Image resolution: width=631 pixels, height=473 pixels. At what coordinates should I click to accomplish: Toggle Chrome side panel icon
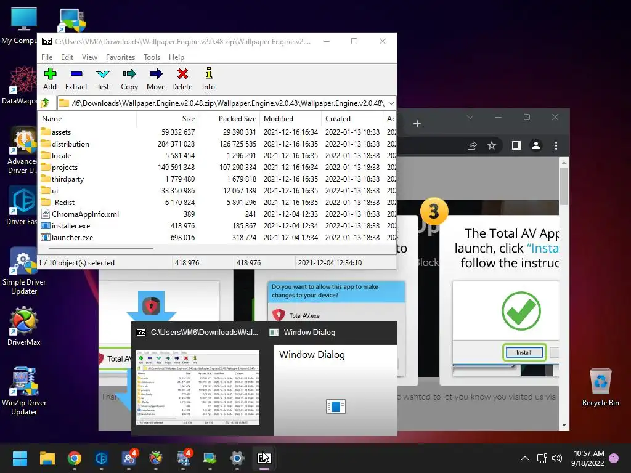516,145
